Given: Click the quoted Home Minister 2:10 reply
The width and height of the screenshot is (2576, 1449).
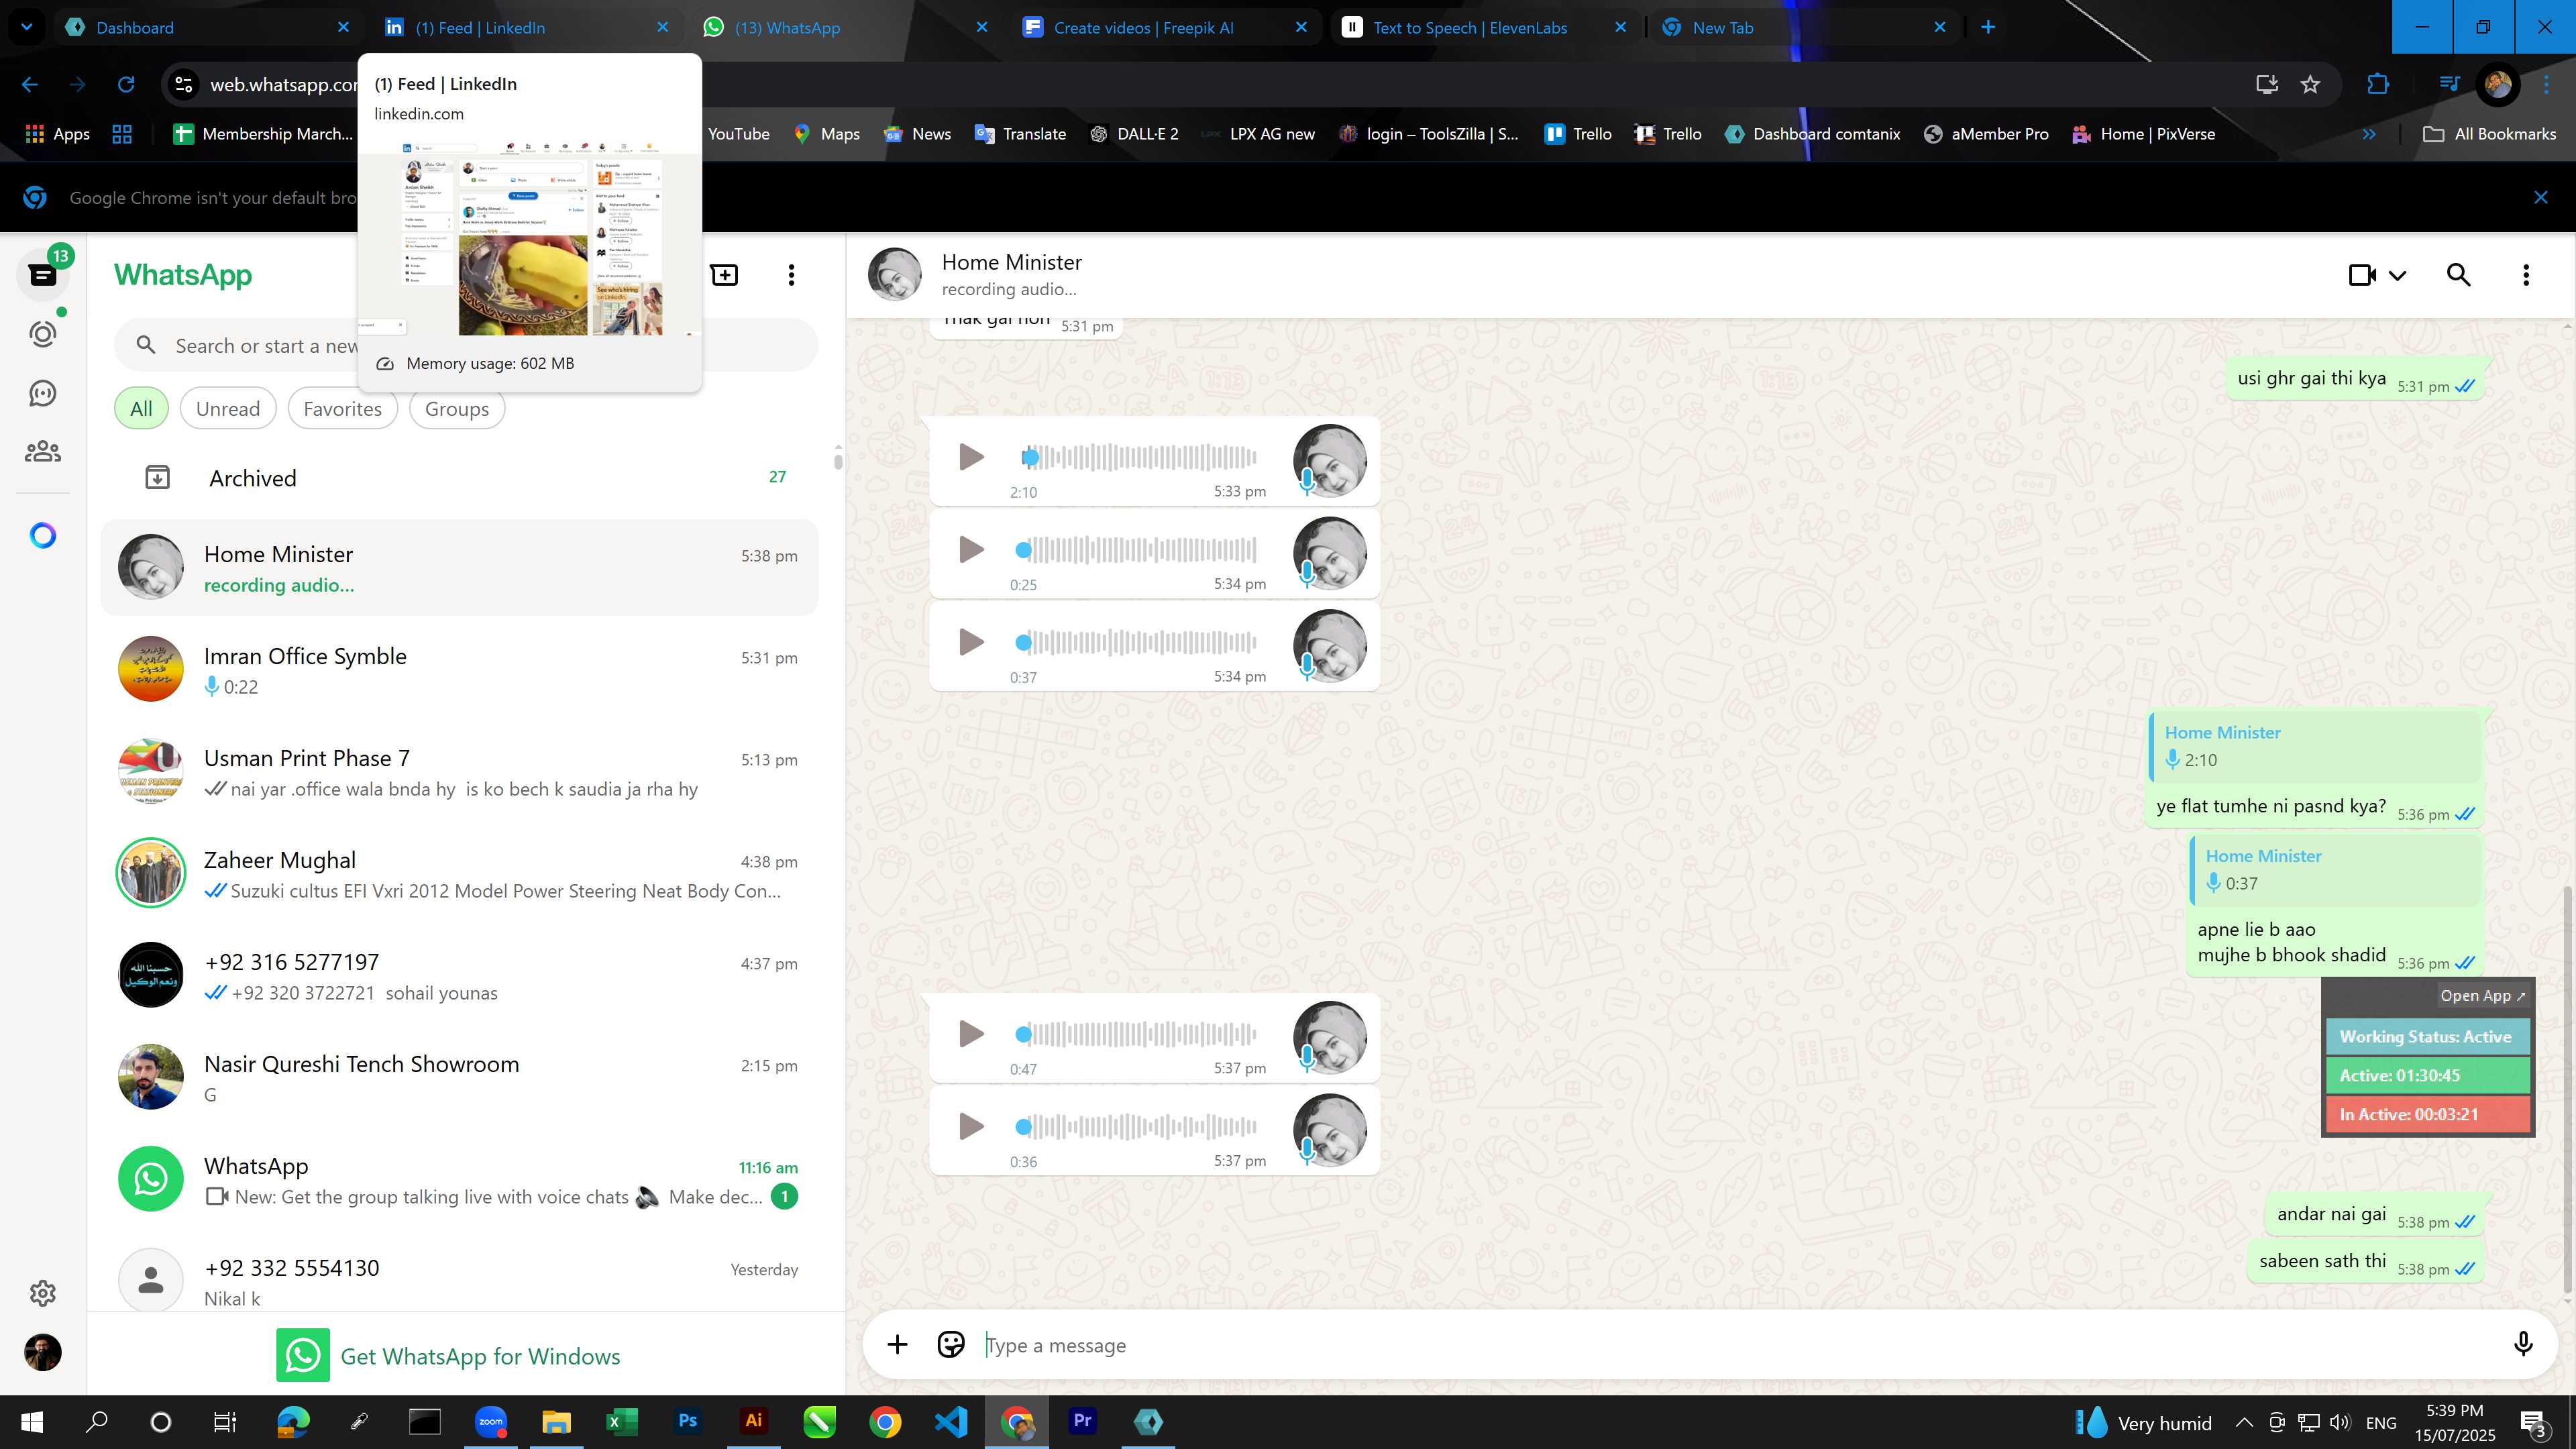Looking at the screenshot, I should [x=2315, y=746].
